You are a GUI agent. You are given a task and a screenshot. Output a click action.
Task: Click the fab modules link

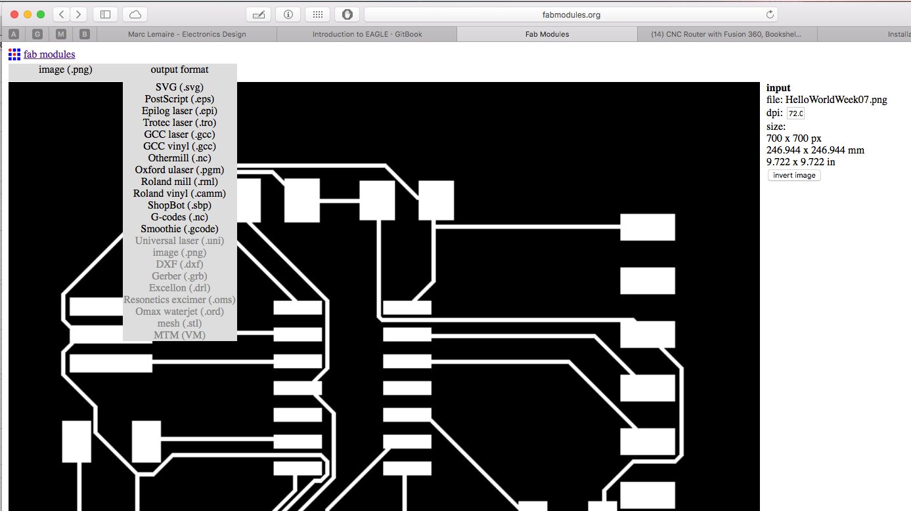pyautogui.click(x=49, y=54)
